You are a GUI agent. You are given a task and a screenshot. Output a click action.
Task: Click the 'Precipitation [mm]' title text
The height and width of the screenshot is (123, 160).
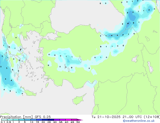(16, 117)
